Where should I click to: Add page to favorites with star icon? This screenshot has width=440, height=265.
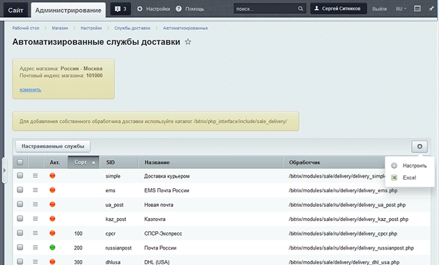pos(187,42)
